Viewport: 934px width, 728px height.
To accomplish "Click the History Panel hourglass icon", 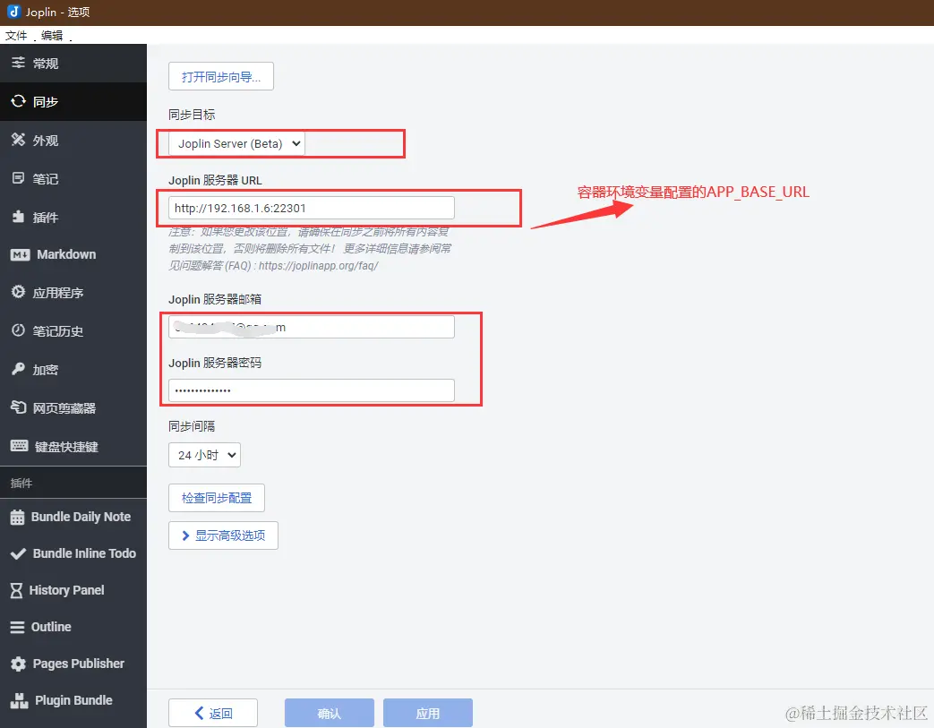I will point(17,590).
